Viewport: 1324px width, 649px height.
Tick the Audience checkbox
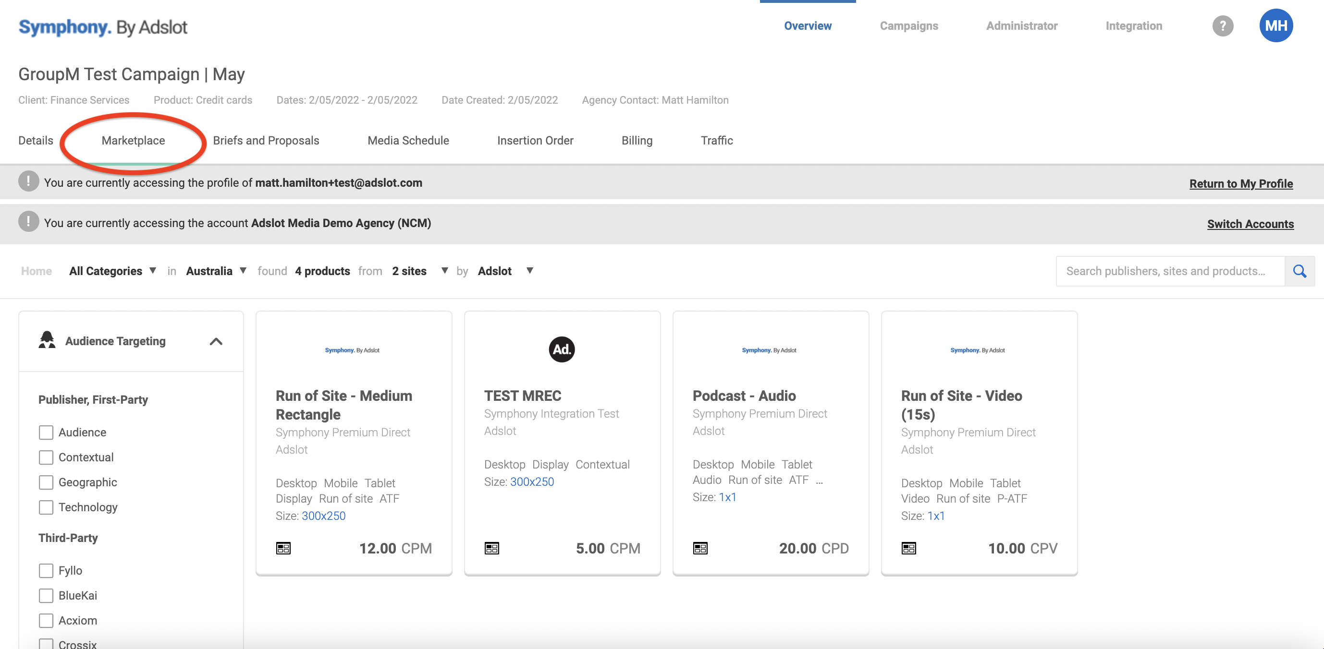click(46, 433)
